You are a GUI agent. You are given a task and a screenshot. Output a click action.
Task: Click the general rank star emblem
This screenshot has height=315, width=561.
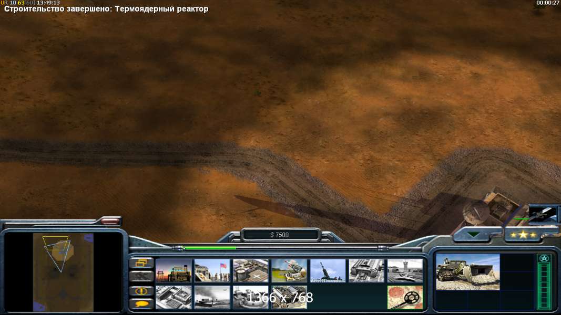pyautogui.click(x=544, y=258)
